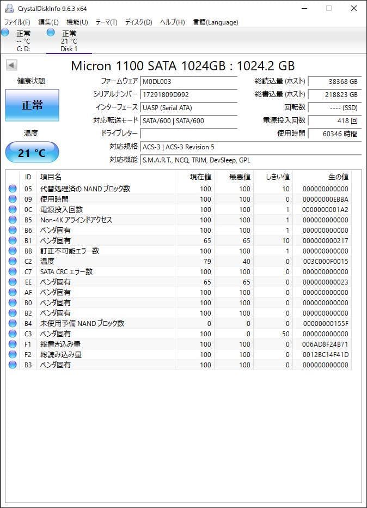Click status orb of C: D: disk
The height and width of the screenshot is (508, 367).
pyautogui.click(x=5, y=32)
